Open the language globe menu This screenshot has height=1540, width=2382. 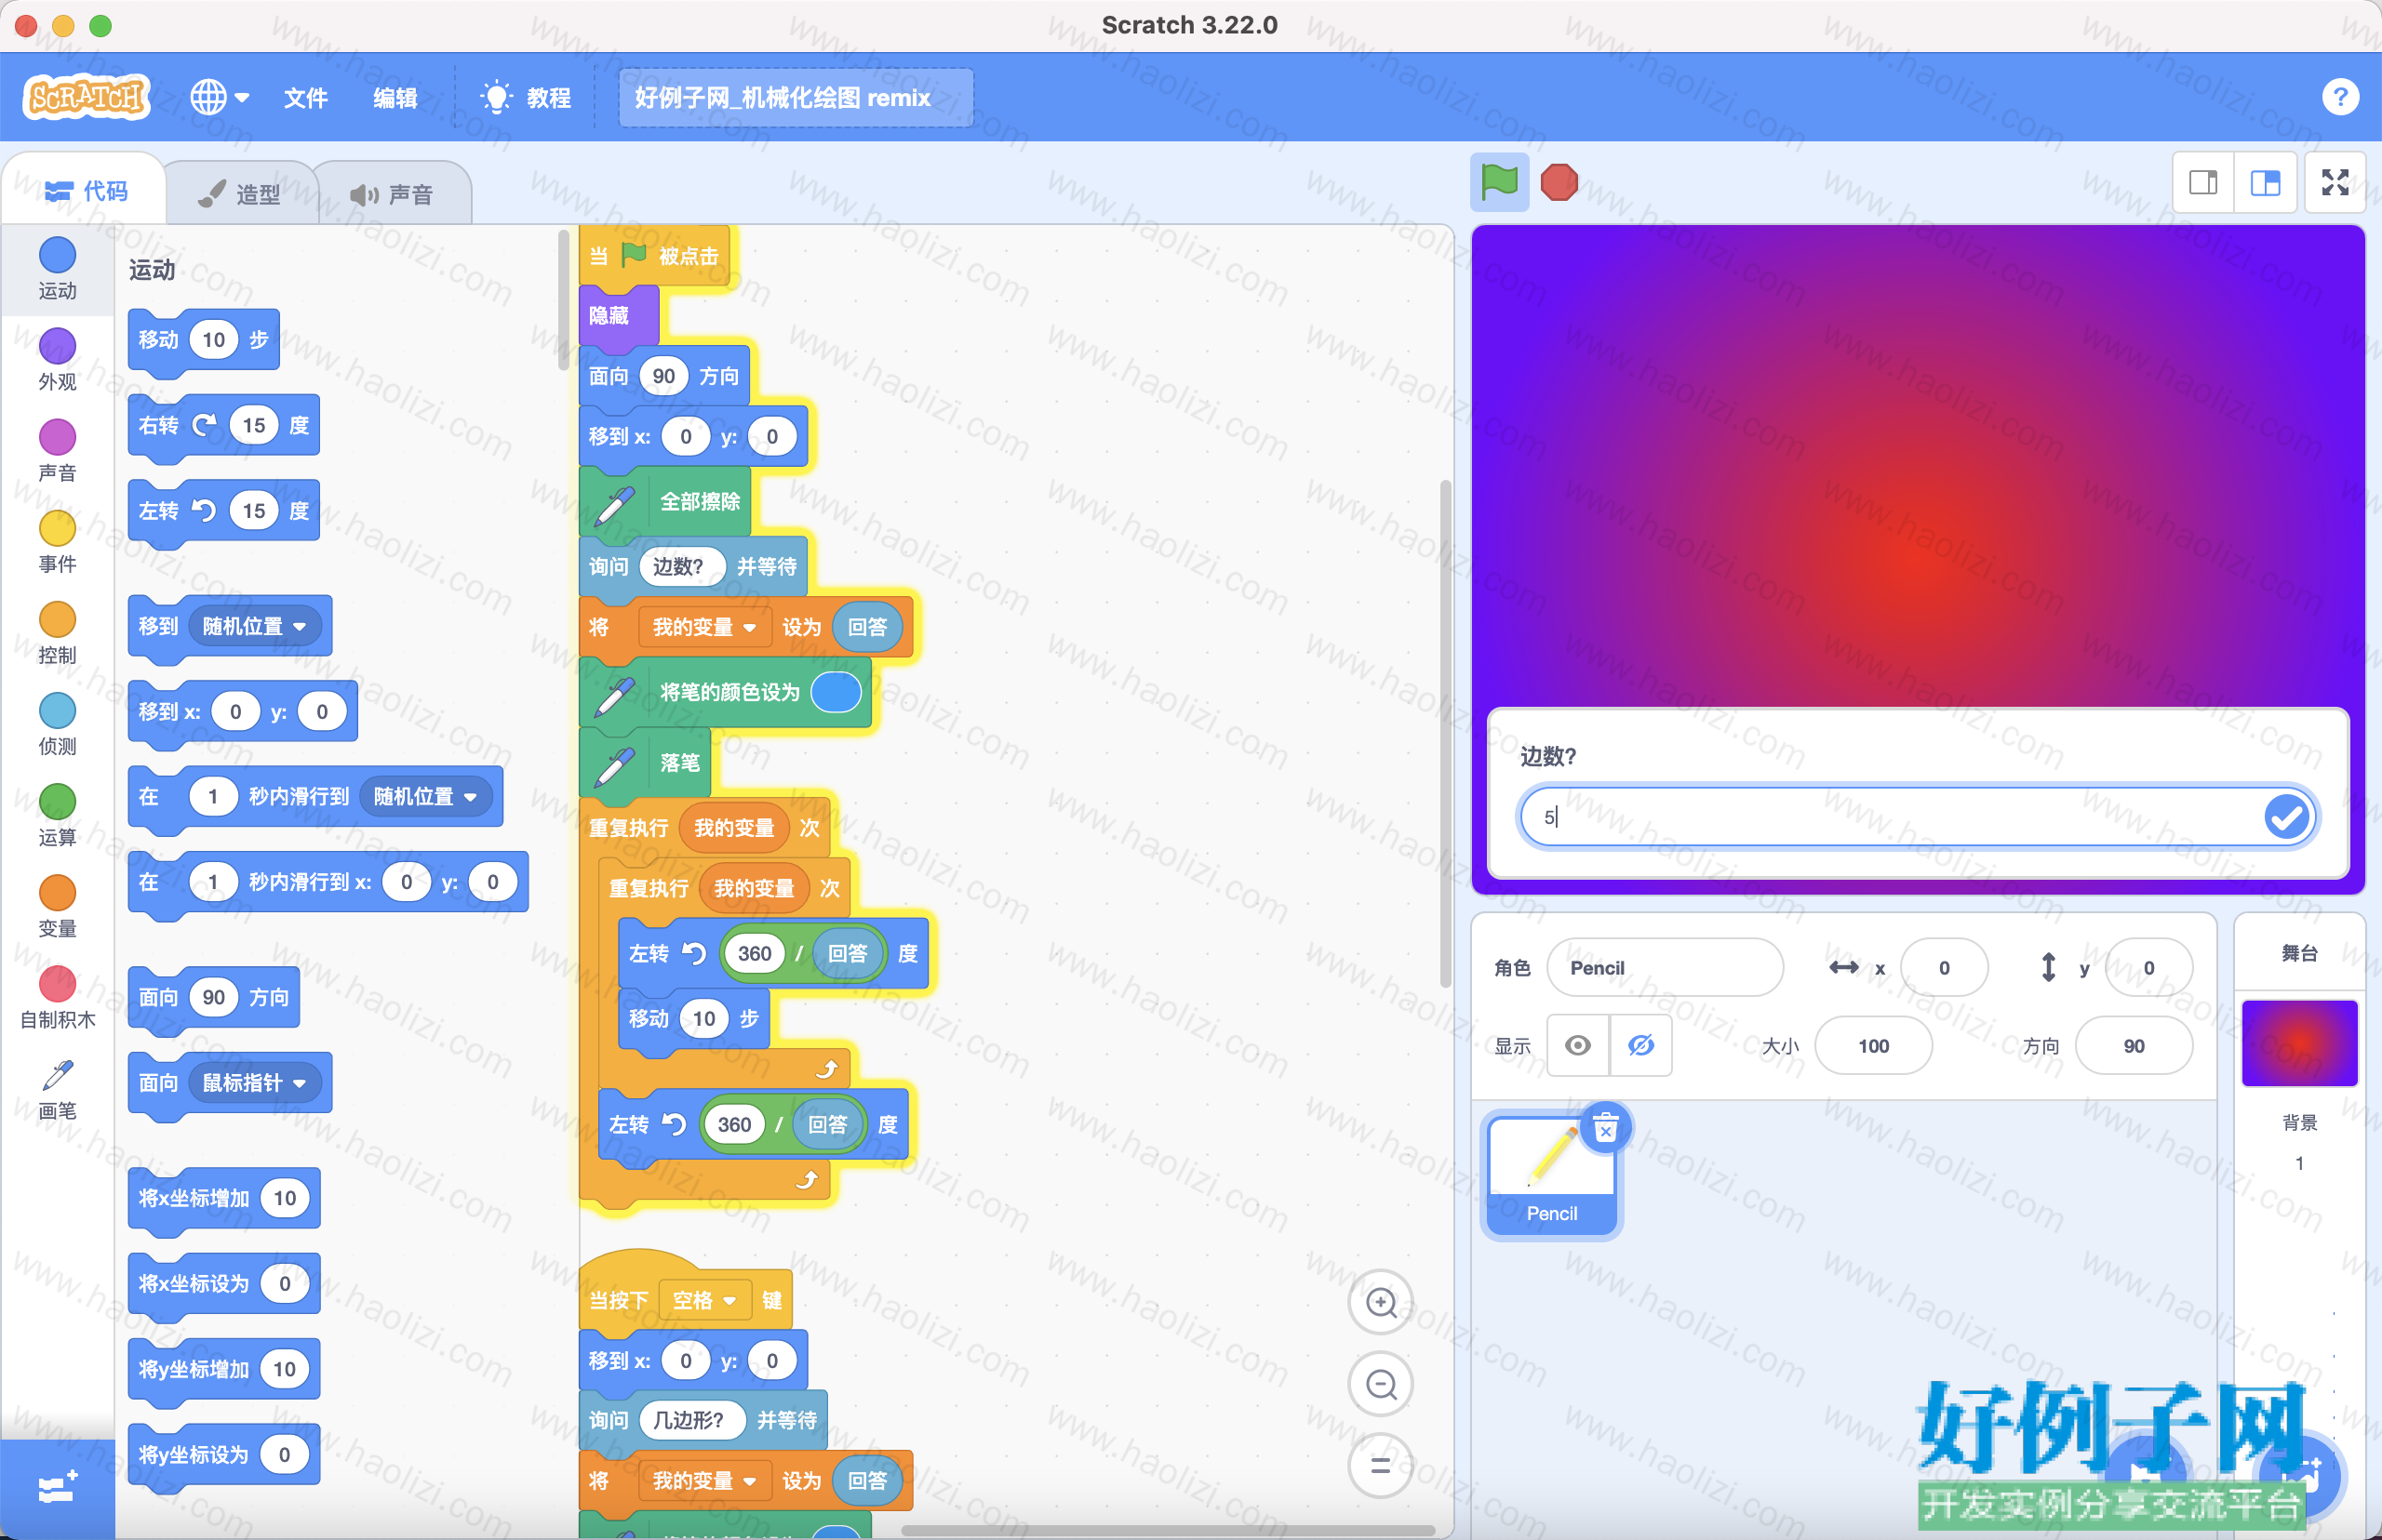pos(219,97)
